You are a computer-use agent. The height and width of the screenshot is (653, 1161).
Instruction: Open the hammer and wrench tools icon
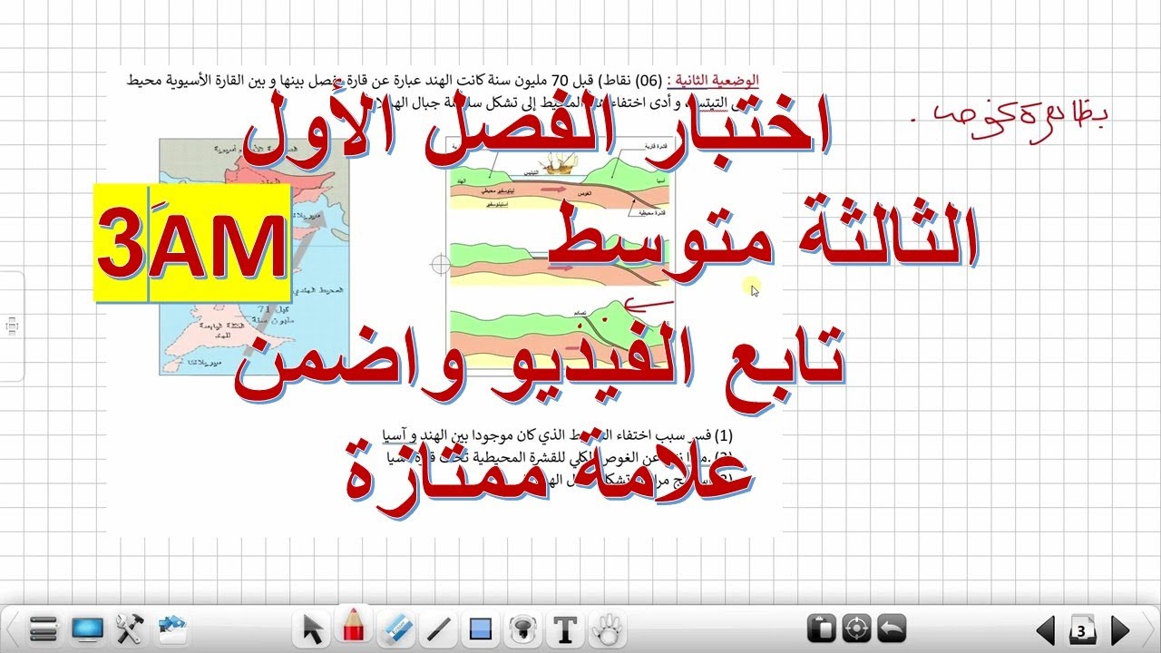(131, 628)
